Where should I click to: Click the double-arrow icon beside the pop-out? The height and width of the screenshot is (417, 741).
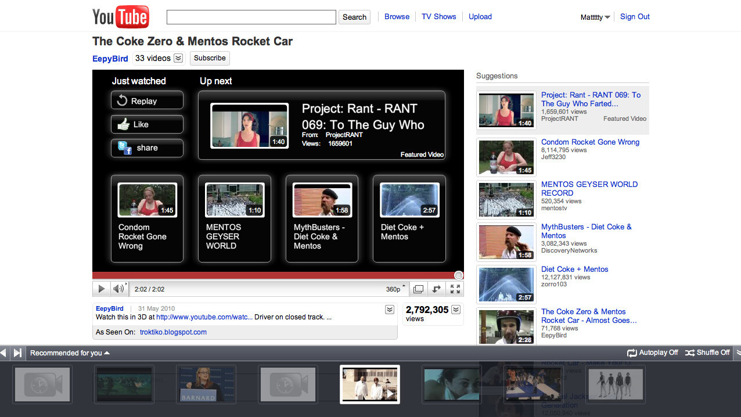click(436, 289)
